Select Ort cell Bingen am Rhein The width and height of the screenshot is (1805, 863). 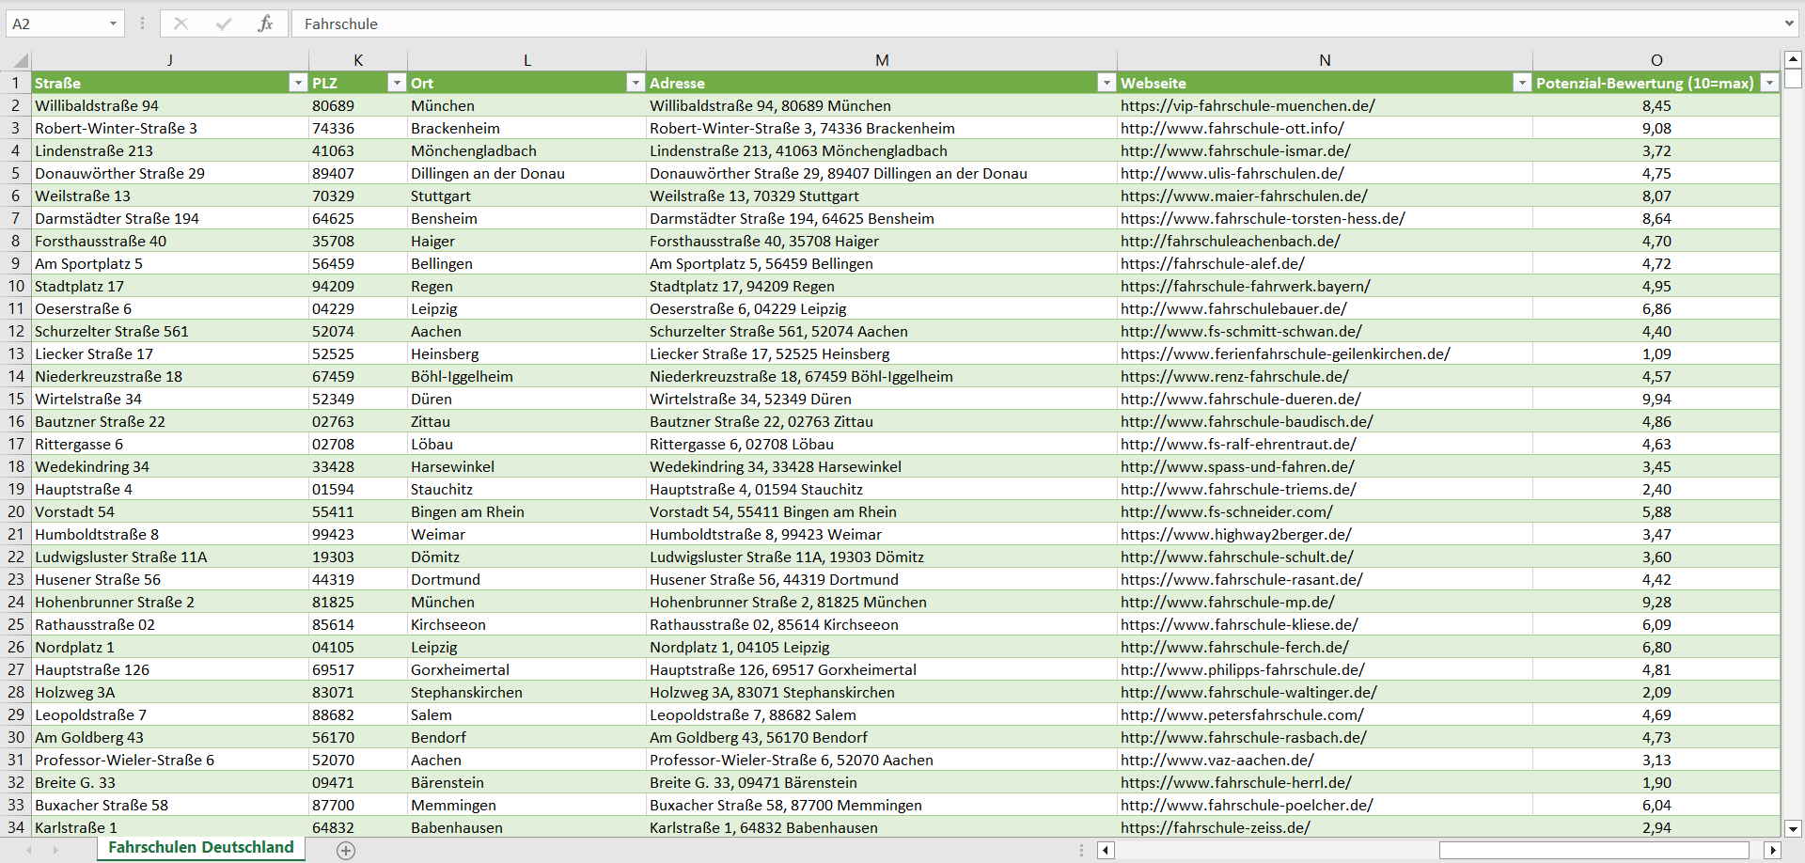coord(527,511)
